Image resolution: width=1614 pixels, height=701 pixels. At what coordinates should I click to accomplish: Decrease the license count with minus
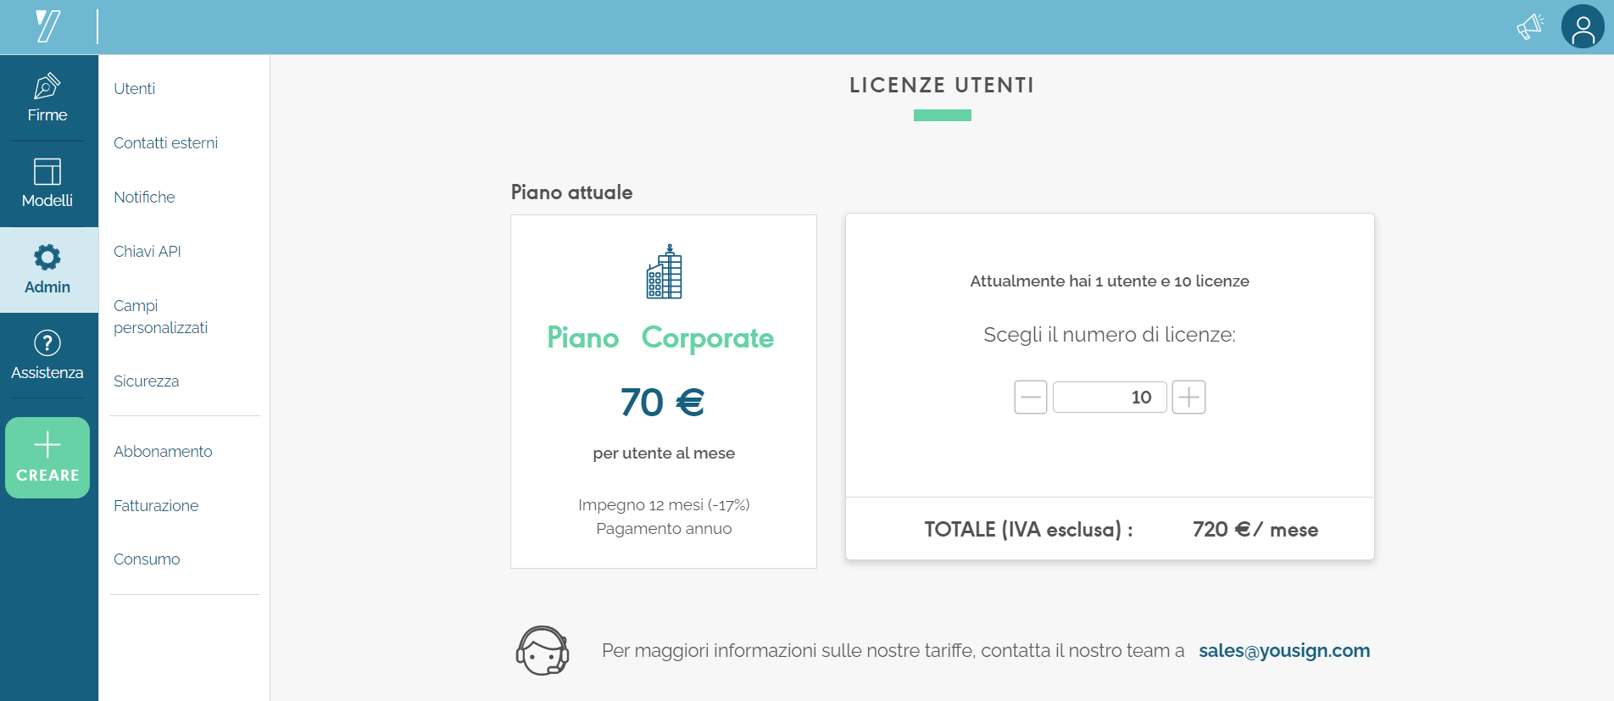pyautogui.click(x=1031, y=397)
